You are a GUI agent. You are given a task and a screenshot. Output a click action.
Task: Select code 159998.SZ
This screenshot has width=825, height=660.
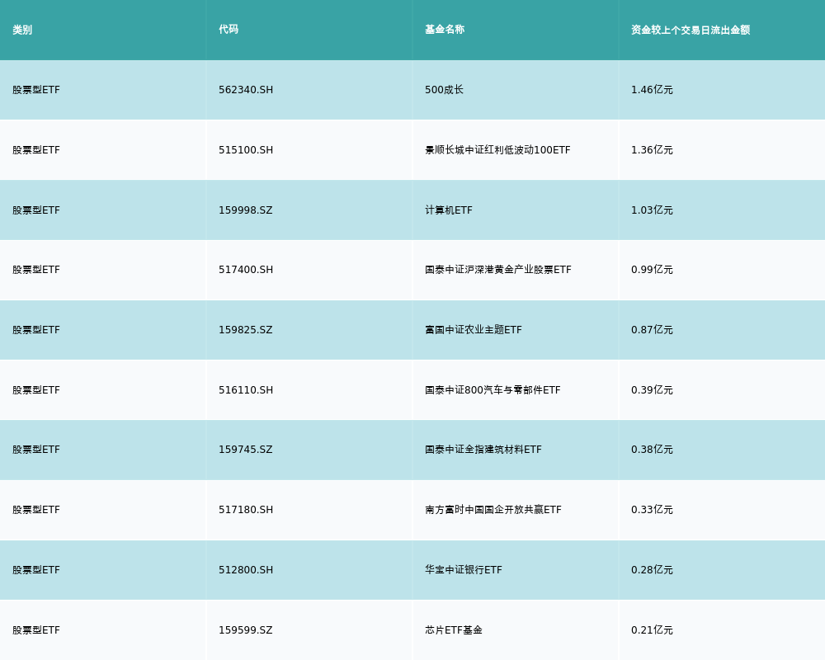245,210
